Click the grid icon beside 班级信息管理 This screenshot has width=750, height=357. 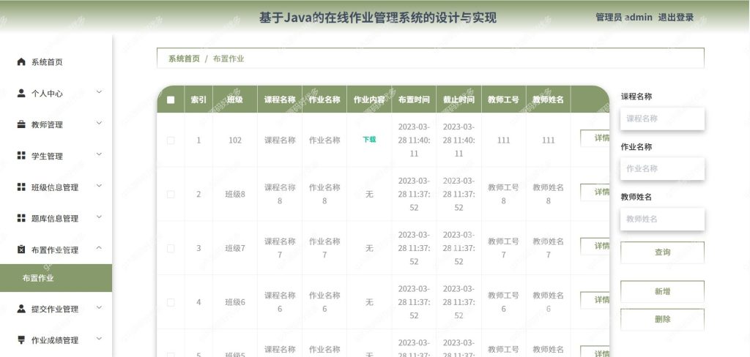(x=21, y=187)
